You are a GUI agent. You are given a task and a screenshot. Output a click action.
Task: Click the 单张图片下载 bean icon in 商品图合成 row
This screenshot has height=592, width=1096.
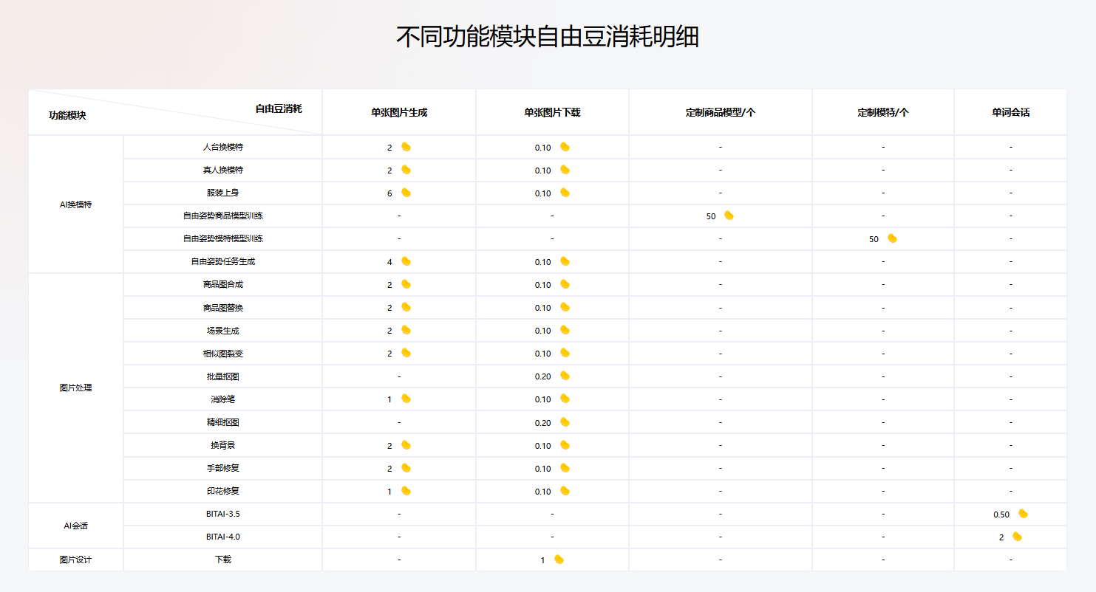coord(565,284)
